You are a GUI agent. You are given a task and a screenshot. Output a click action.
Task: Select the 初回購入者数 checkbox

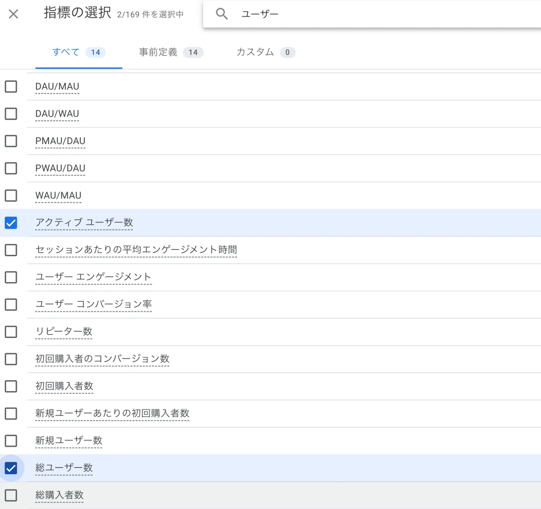pos(11,386)
